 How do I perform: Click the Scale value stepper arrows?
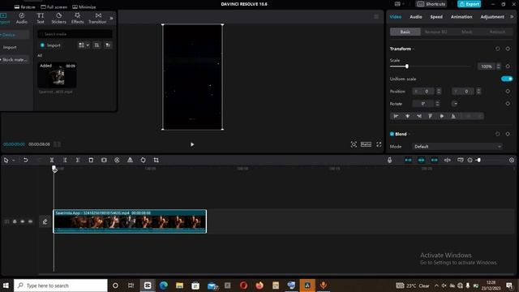click(x=499, y=67)
